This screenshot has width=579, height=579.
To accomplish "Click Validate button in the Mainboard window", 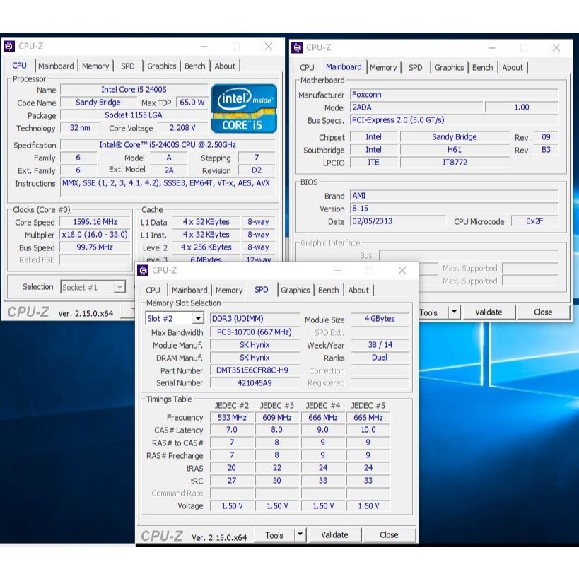I will pos(489,312).
